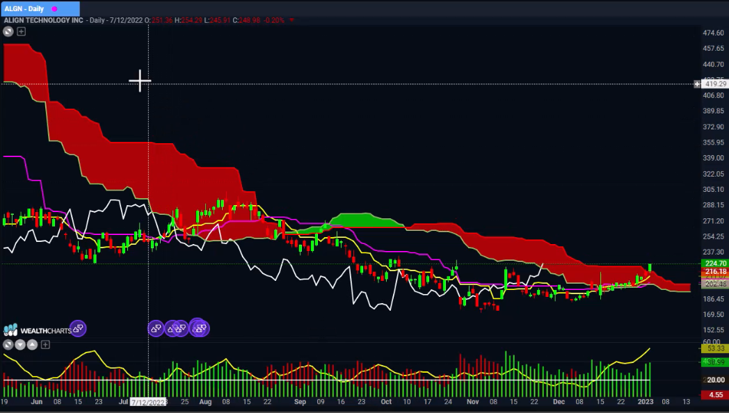The image size is (729, 413).
Task: Click the High value 254.29 in header
Action: pos(191,20)
